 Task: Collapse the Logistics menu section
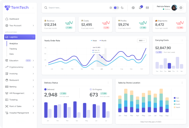(x=20, y=37)
